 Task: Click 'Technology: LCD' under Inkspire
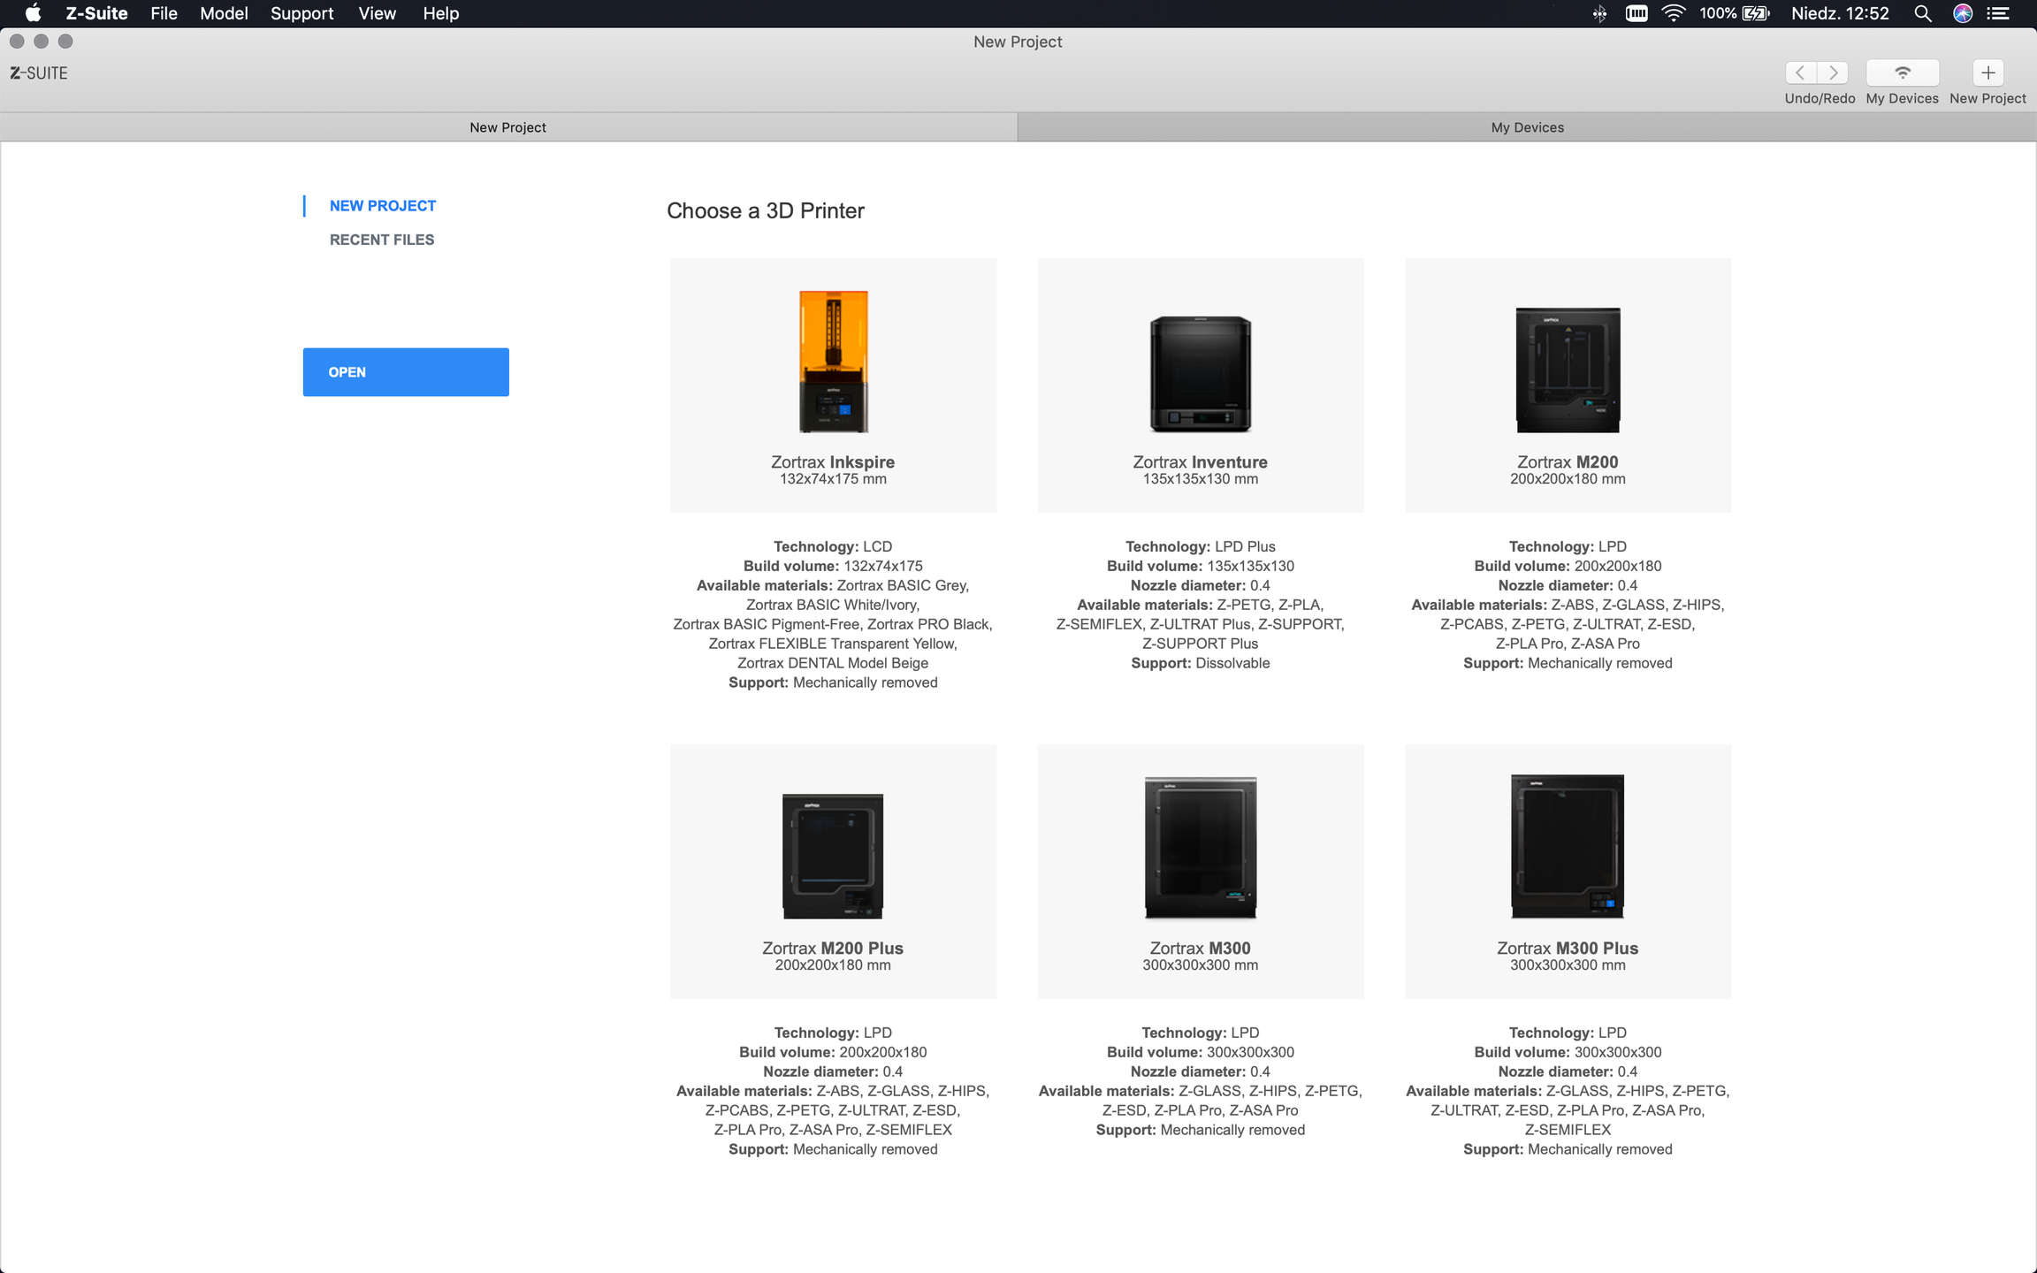click(x=833, y=546)
